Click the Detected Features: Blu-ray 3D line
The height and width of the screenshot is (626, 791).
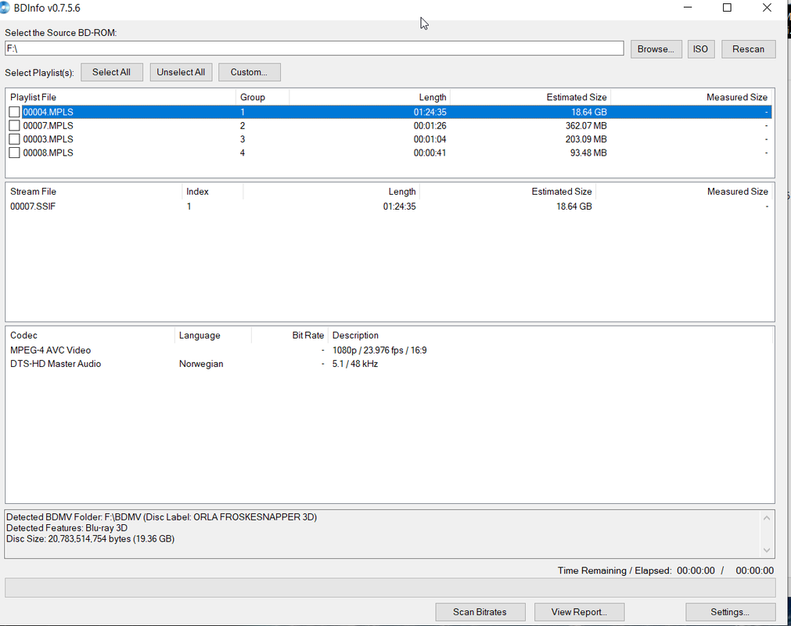tap(67, 527)
